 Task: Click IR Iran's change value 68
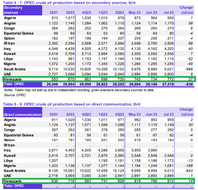pyautogui.click(x=191, y=43)
